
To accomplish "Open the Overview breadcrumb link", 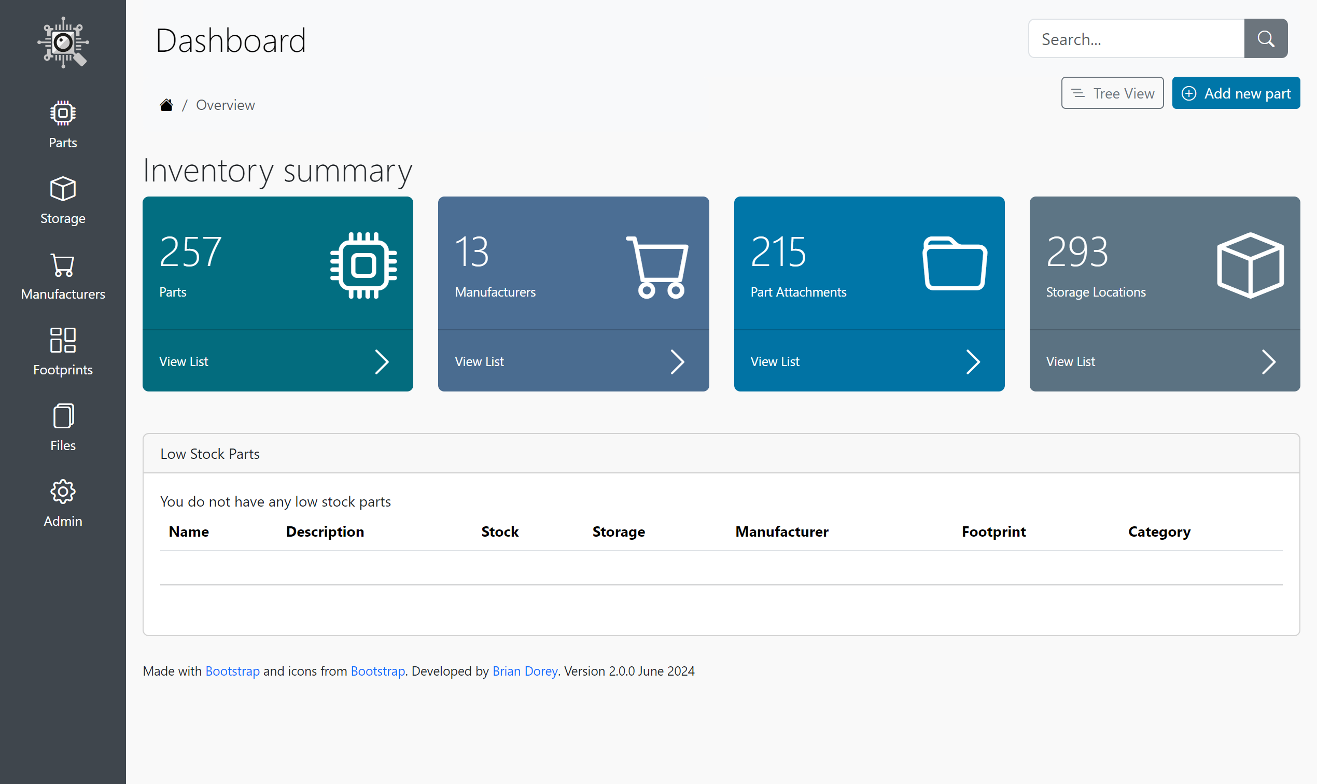I will coord(225,105).
